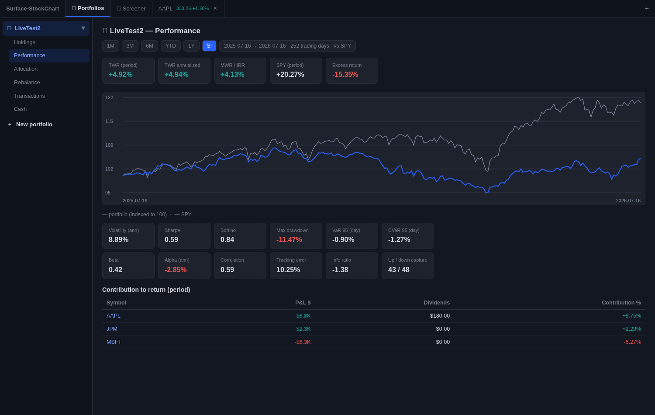Open Cash section

click(49, 109)
